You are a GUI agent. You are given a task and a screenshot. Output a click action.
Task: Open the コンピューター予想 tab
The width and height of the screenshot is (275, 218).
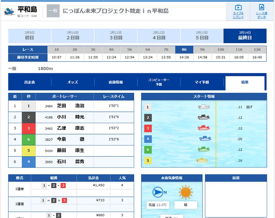159,82
